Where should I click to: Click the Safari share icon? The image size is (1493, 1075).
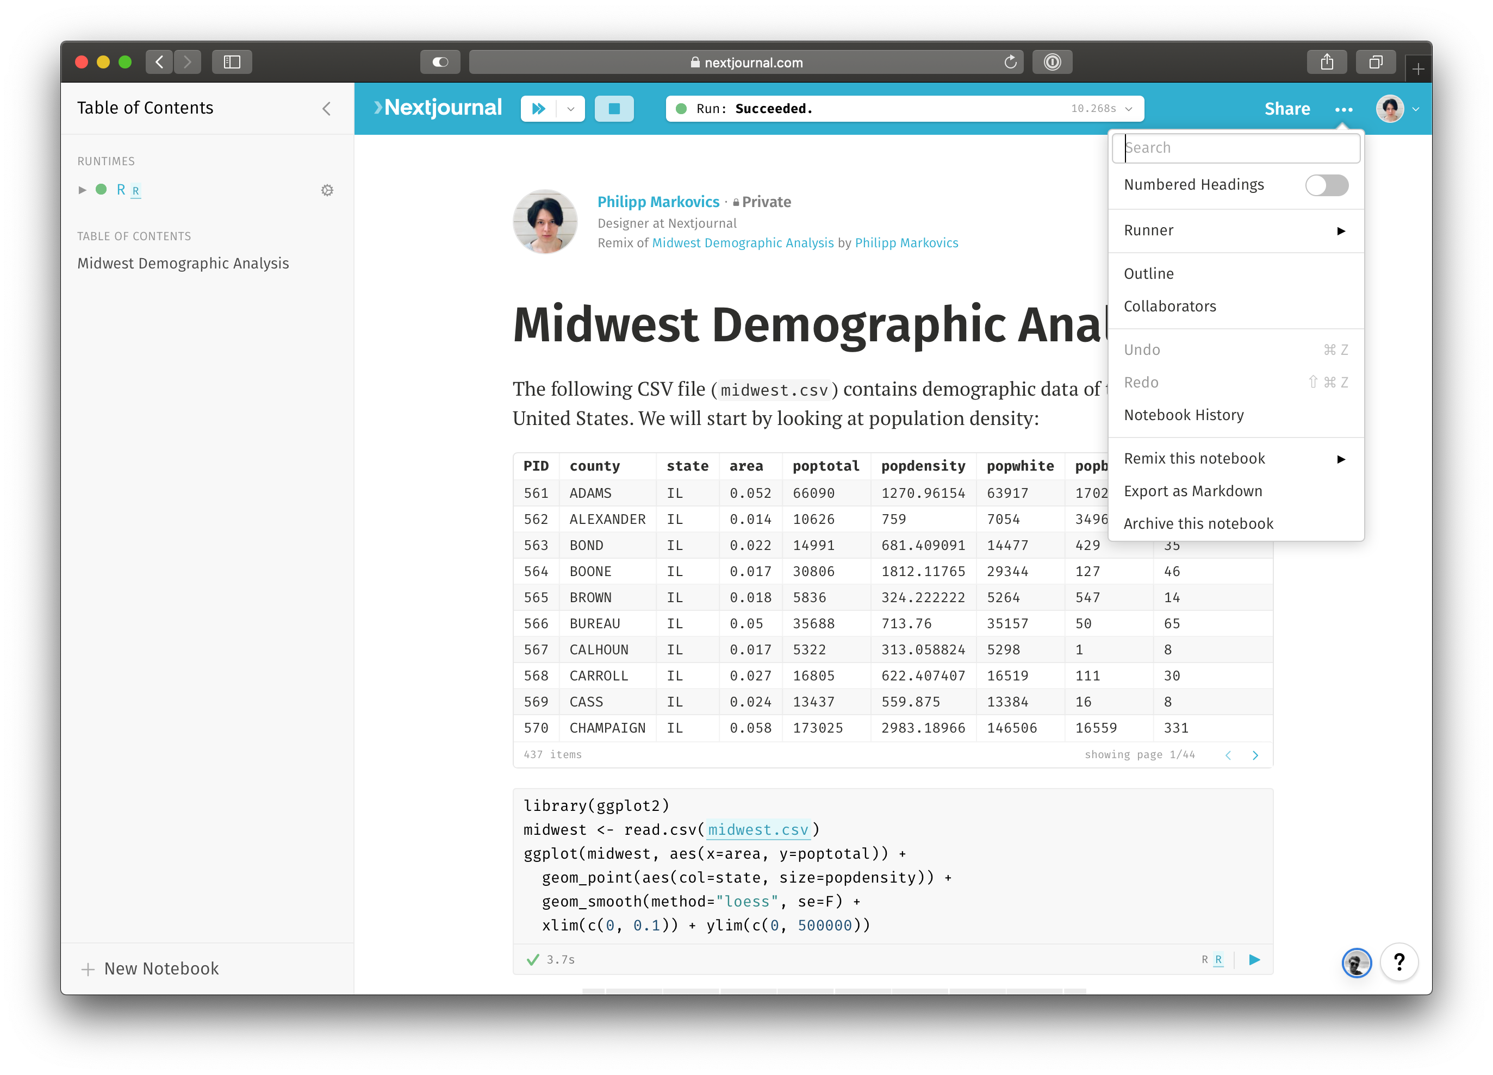tap(1327, 62)
